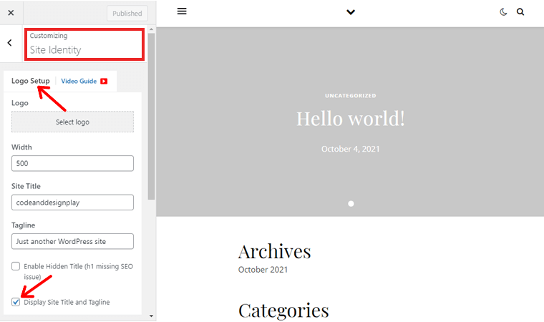The width and height of the screenshot is (544, 322).
Task: Enable the Hidden Title checkbox
Action: coord(16,266)
